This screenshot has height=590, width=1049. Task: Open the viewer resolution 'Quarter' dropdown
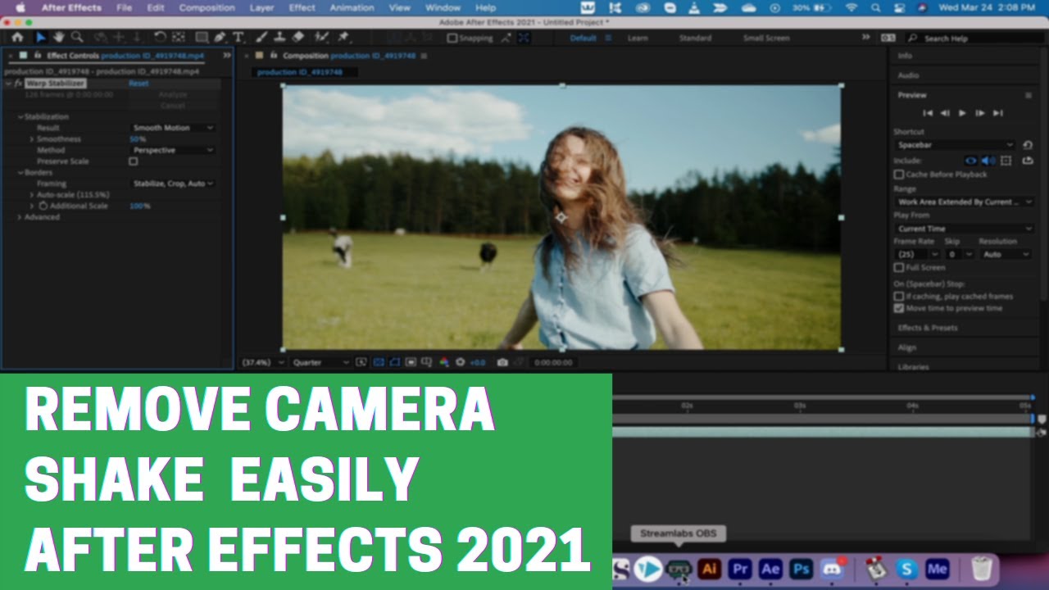321,362
